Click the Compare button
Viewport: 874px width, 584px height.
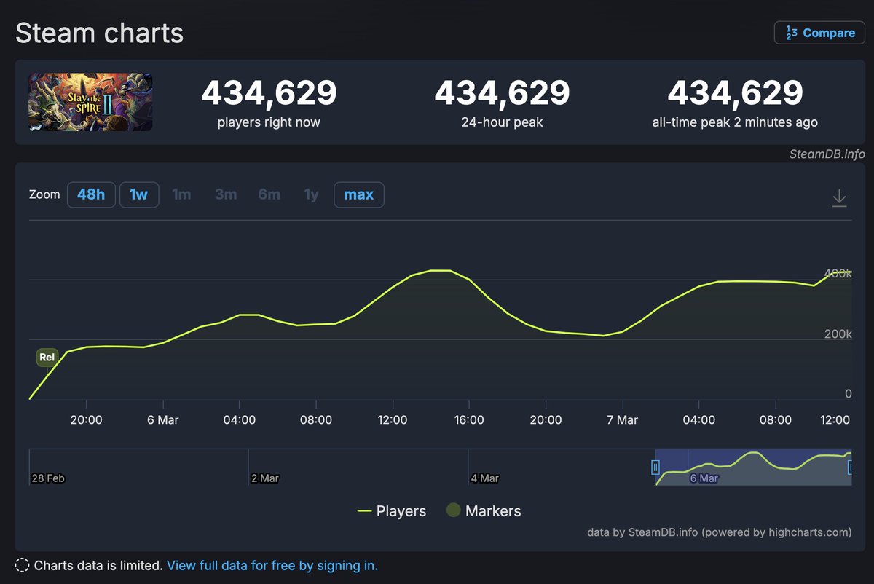819,33
